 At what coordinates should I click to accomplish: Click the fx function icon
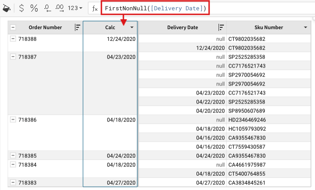pyautogui.click(x=95, y=8)
